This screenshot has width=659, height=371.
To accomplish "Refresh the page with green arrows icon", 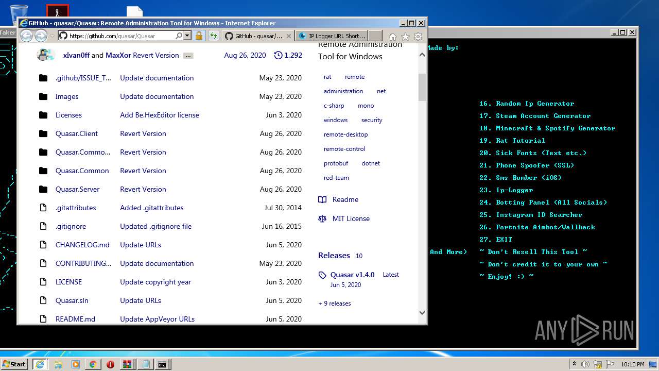I will (214, 36).
